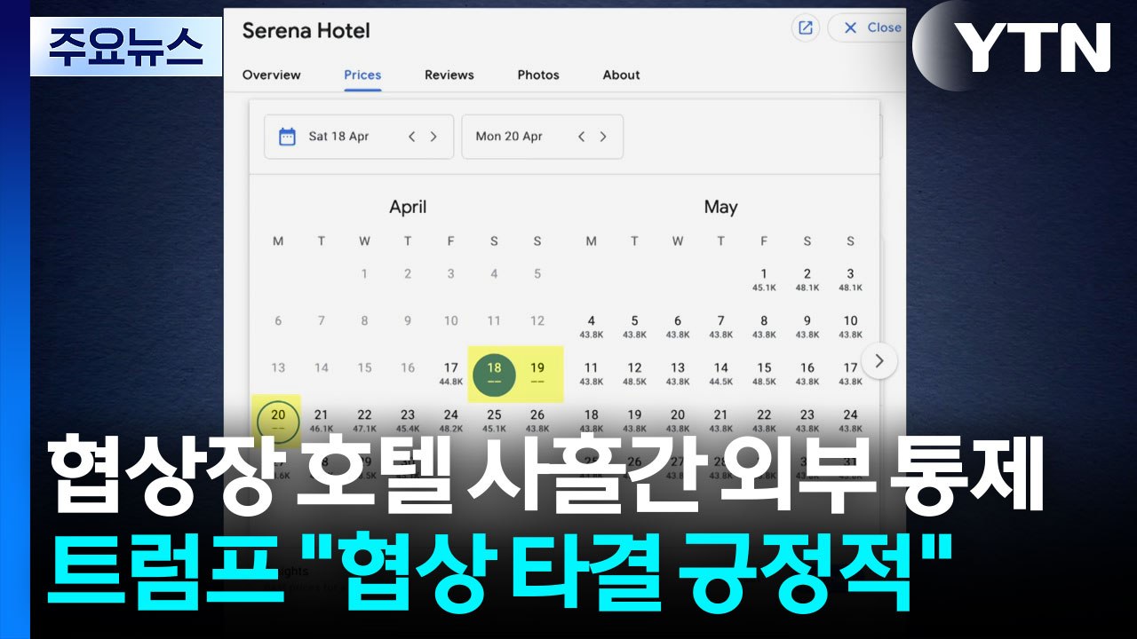The width and height of the screenshot is (1137, 639).
Task: Select the Prices tab
Action: pos(362,75)
